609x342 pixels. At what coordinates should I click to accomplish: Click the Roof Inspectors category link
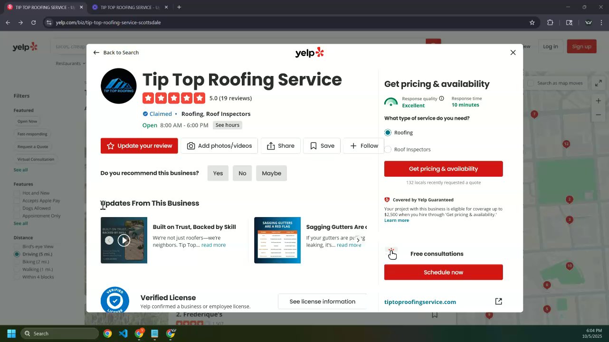tap(228, 114)
